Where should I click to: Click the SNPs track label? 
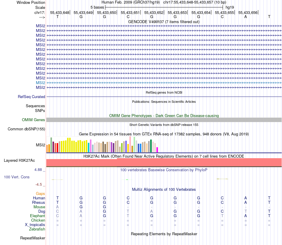(40, 111)
